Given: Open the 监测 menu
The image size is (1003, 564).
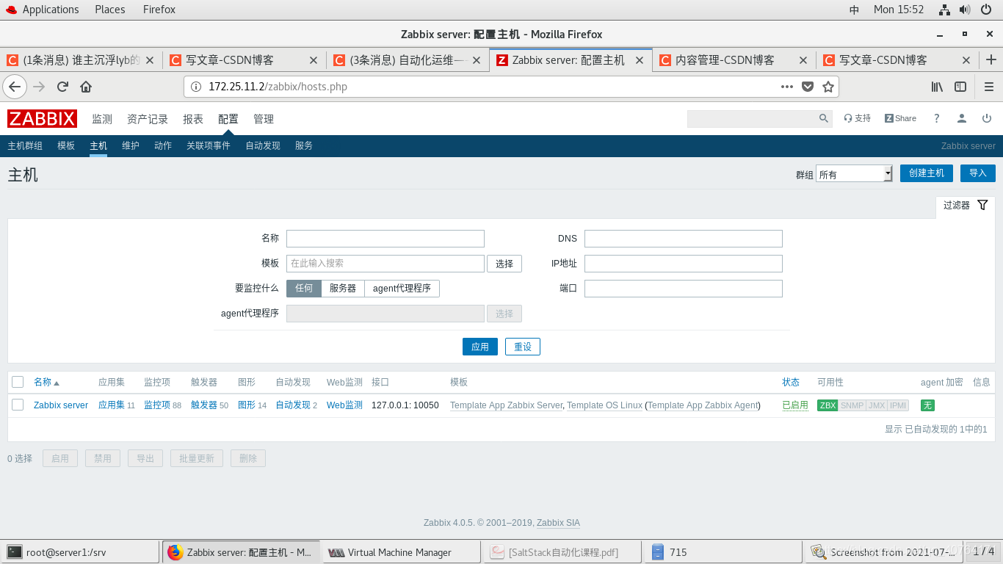Looking at the screenshot, I should (x=102, y=119).
